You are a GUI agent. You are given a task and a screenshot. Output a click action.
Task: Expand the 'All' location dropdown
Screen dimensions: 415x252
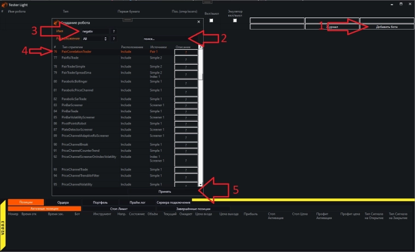point(94,39)
